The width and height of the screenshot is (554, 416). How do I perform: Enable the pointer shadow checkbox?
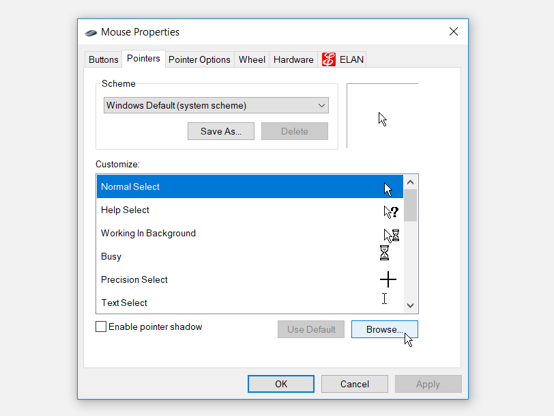[x=101, y=327]
